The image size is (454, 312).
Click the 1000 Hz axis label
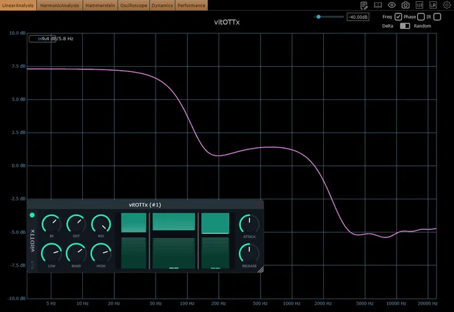[x=292, y=303]
